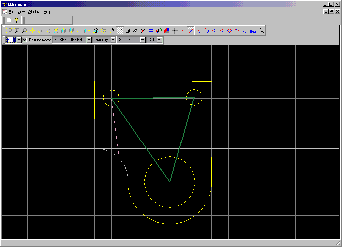The image size is (342, 247).
Task: Click the document icon left of File menu
Action: (5, 12)
